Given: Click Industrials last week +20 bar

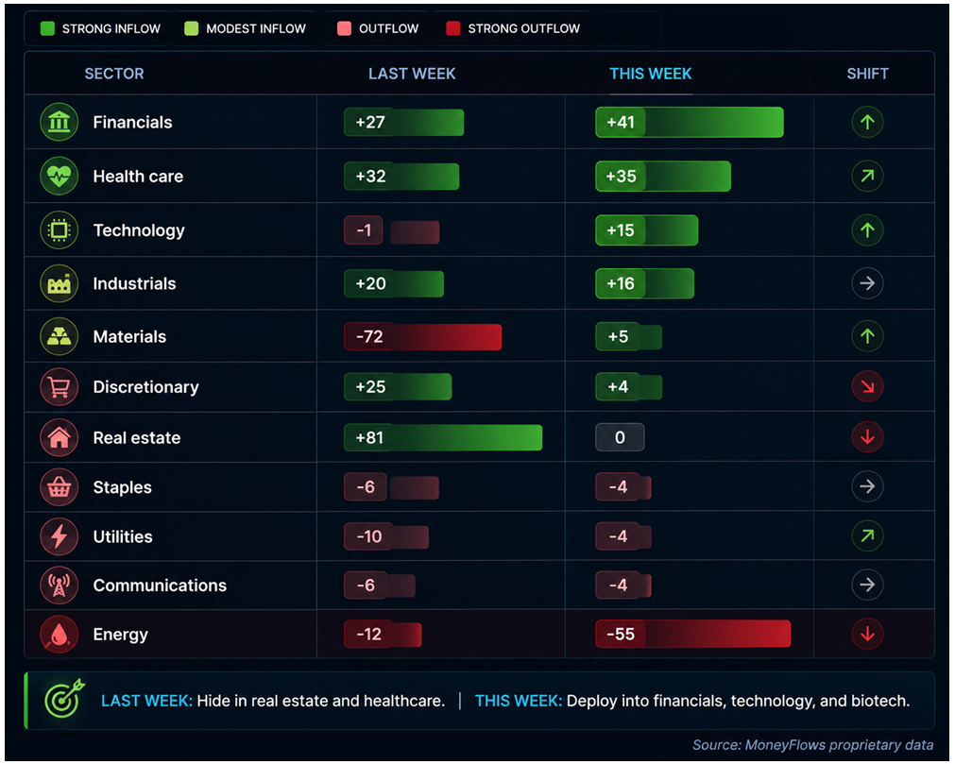Looking at the screenshot, I should click(394, 283).
